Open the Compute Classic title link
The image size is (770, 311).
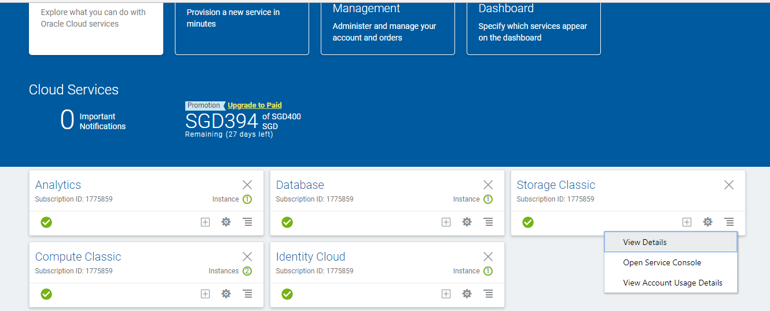(x=78, y=257)
